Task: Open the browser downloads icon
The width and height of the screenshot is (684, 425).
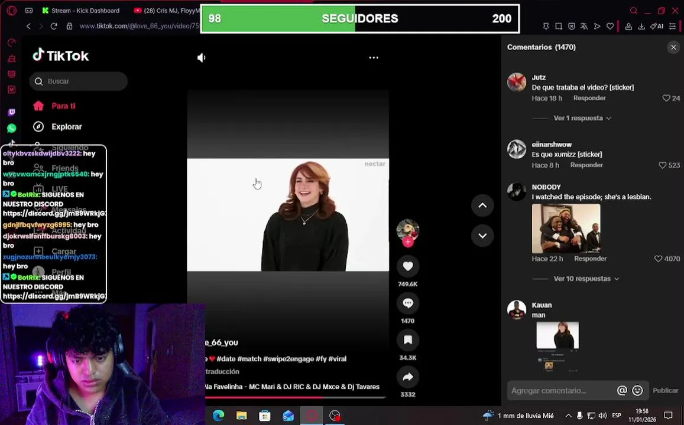Action: 641,27
